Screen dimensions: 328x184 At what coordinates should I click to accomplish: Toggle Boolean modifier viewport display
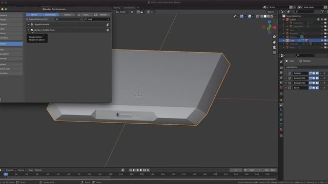point(314,73)
